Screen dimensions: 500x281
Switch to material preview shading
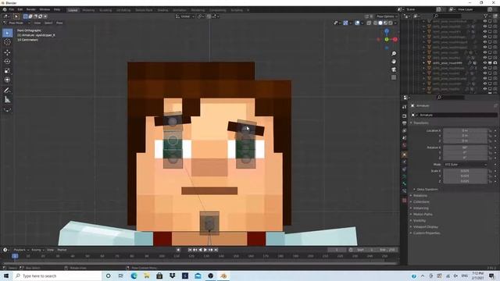385,23
